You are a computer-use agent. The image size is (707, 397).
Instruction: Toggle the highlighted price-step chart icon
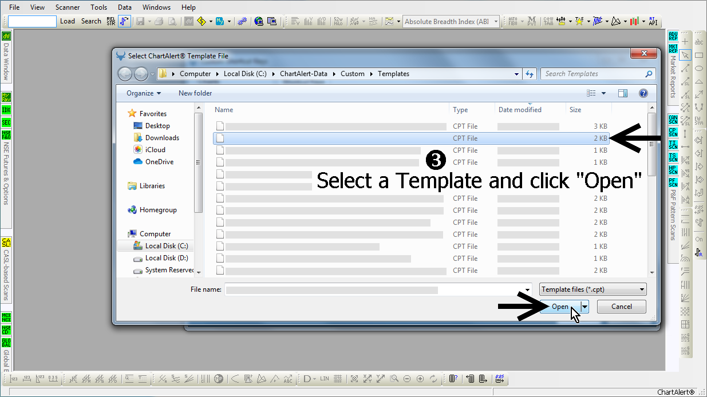pos(124,21)
